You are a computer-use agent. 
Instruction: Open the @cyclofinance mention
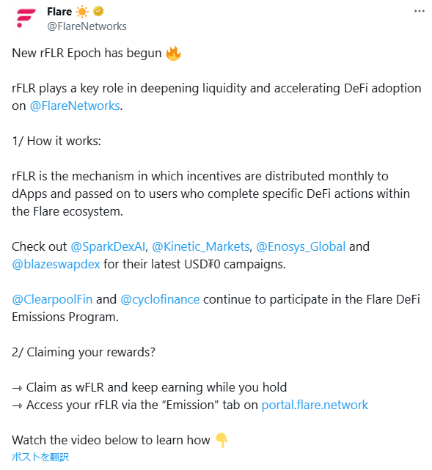coord(160,299)
